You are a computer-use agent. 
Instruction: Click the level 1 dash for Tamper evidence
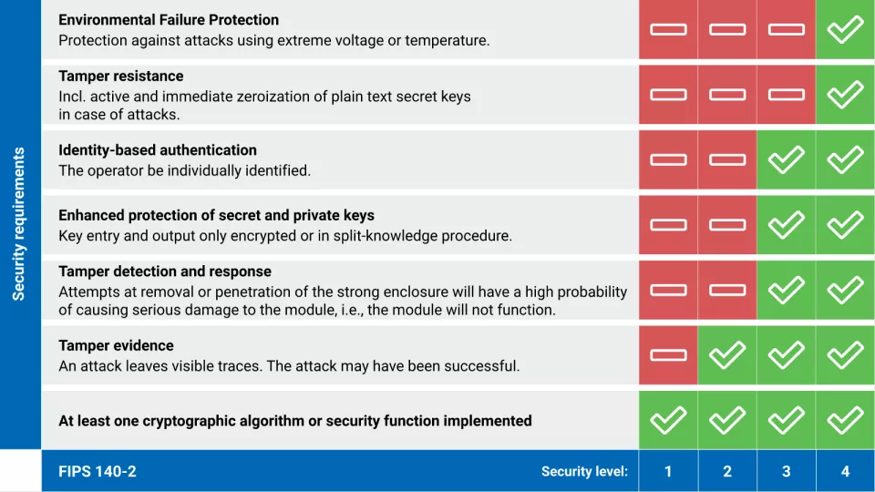668,354
